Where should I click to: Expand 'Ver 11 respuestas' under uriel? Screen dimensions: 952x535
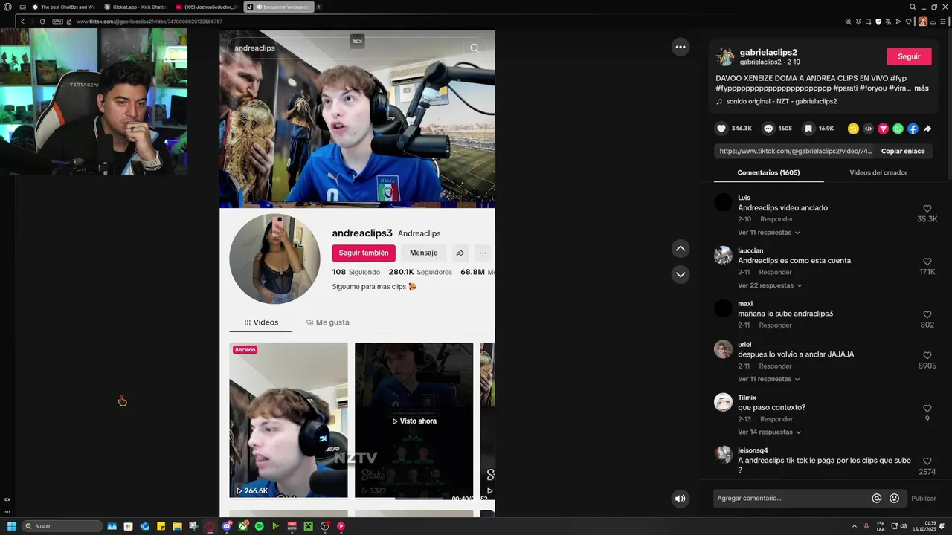[x=768, y=379]
